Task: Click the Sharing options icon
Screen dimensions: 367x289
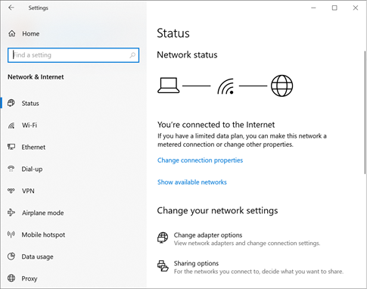Action: [163, 266]
